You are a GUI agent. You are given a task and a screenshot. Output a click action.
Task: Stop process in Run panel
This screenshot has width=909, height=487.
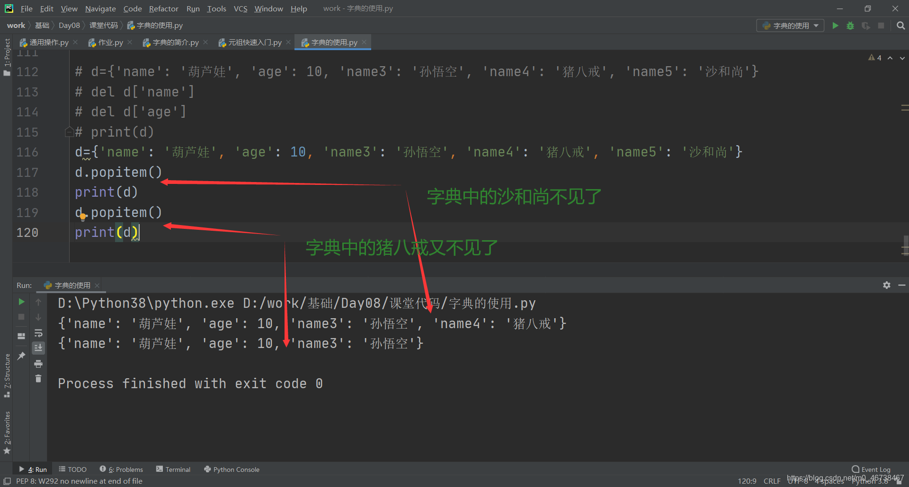21,317
